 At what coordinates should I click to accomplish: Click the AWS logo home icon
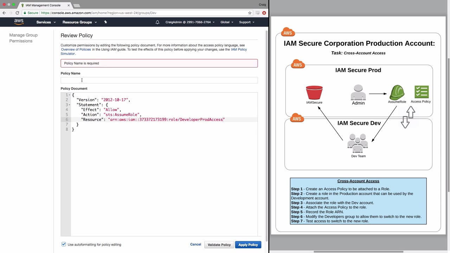click(19, 22)
